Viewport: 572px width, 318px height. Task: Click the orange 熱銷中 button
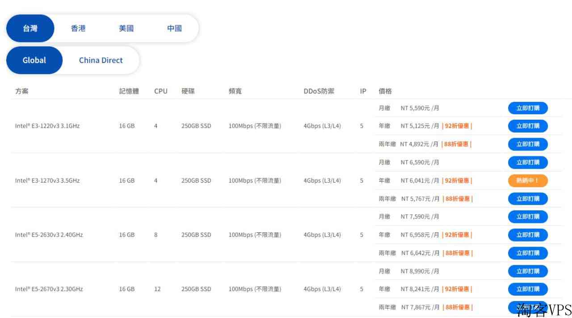point(528,181)
